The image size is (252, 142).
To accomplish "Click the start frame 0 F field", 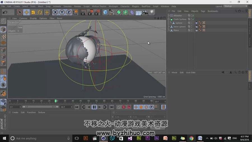I will [15, 107].
